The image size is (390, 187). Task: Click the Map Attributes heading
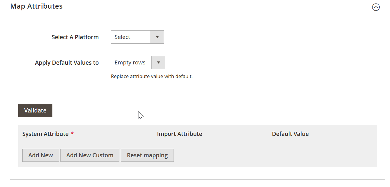click(x=36, y=6)
